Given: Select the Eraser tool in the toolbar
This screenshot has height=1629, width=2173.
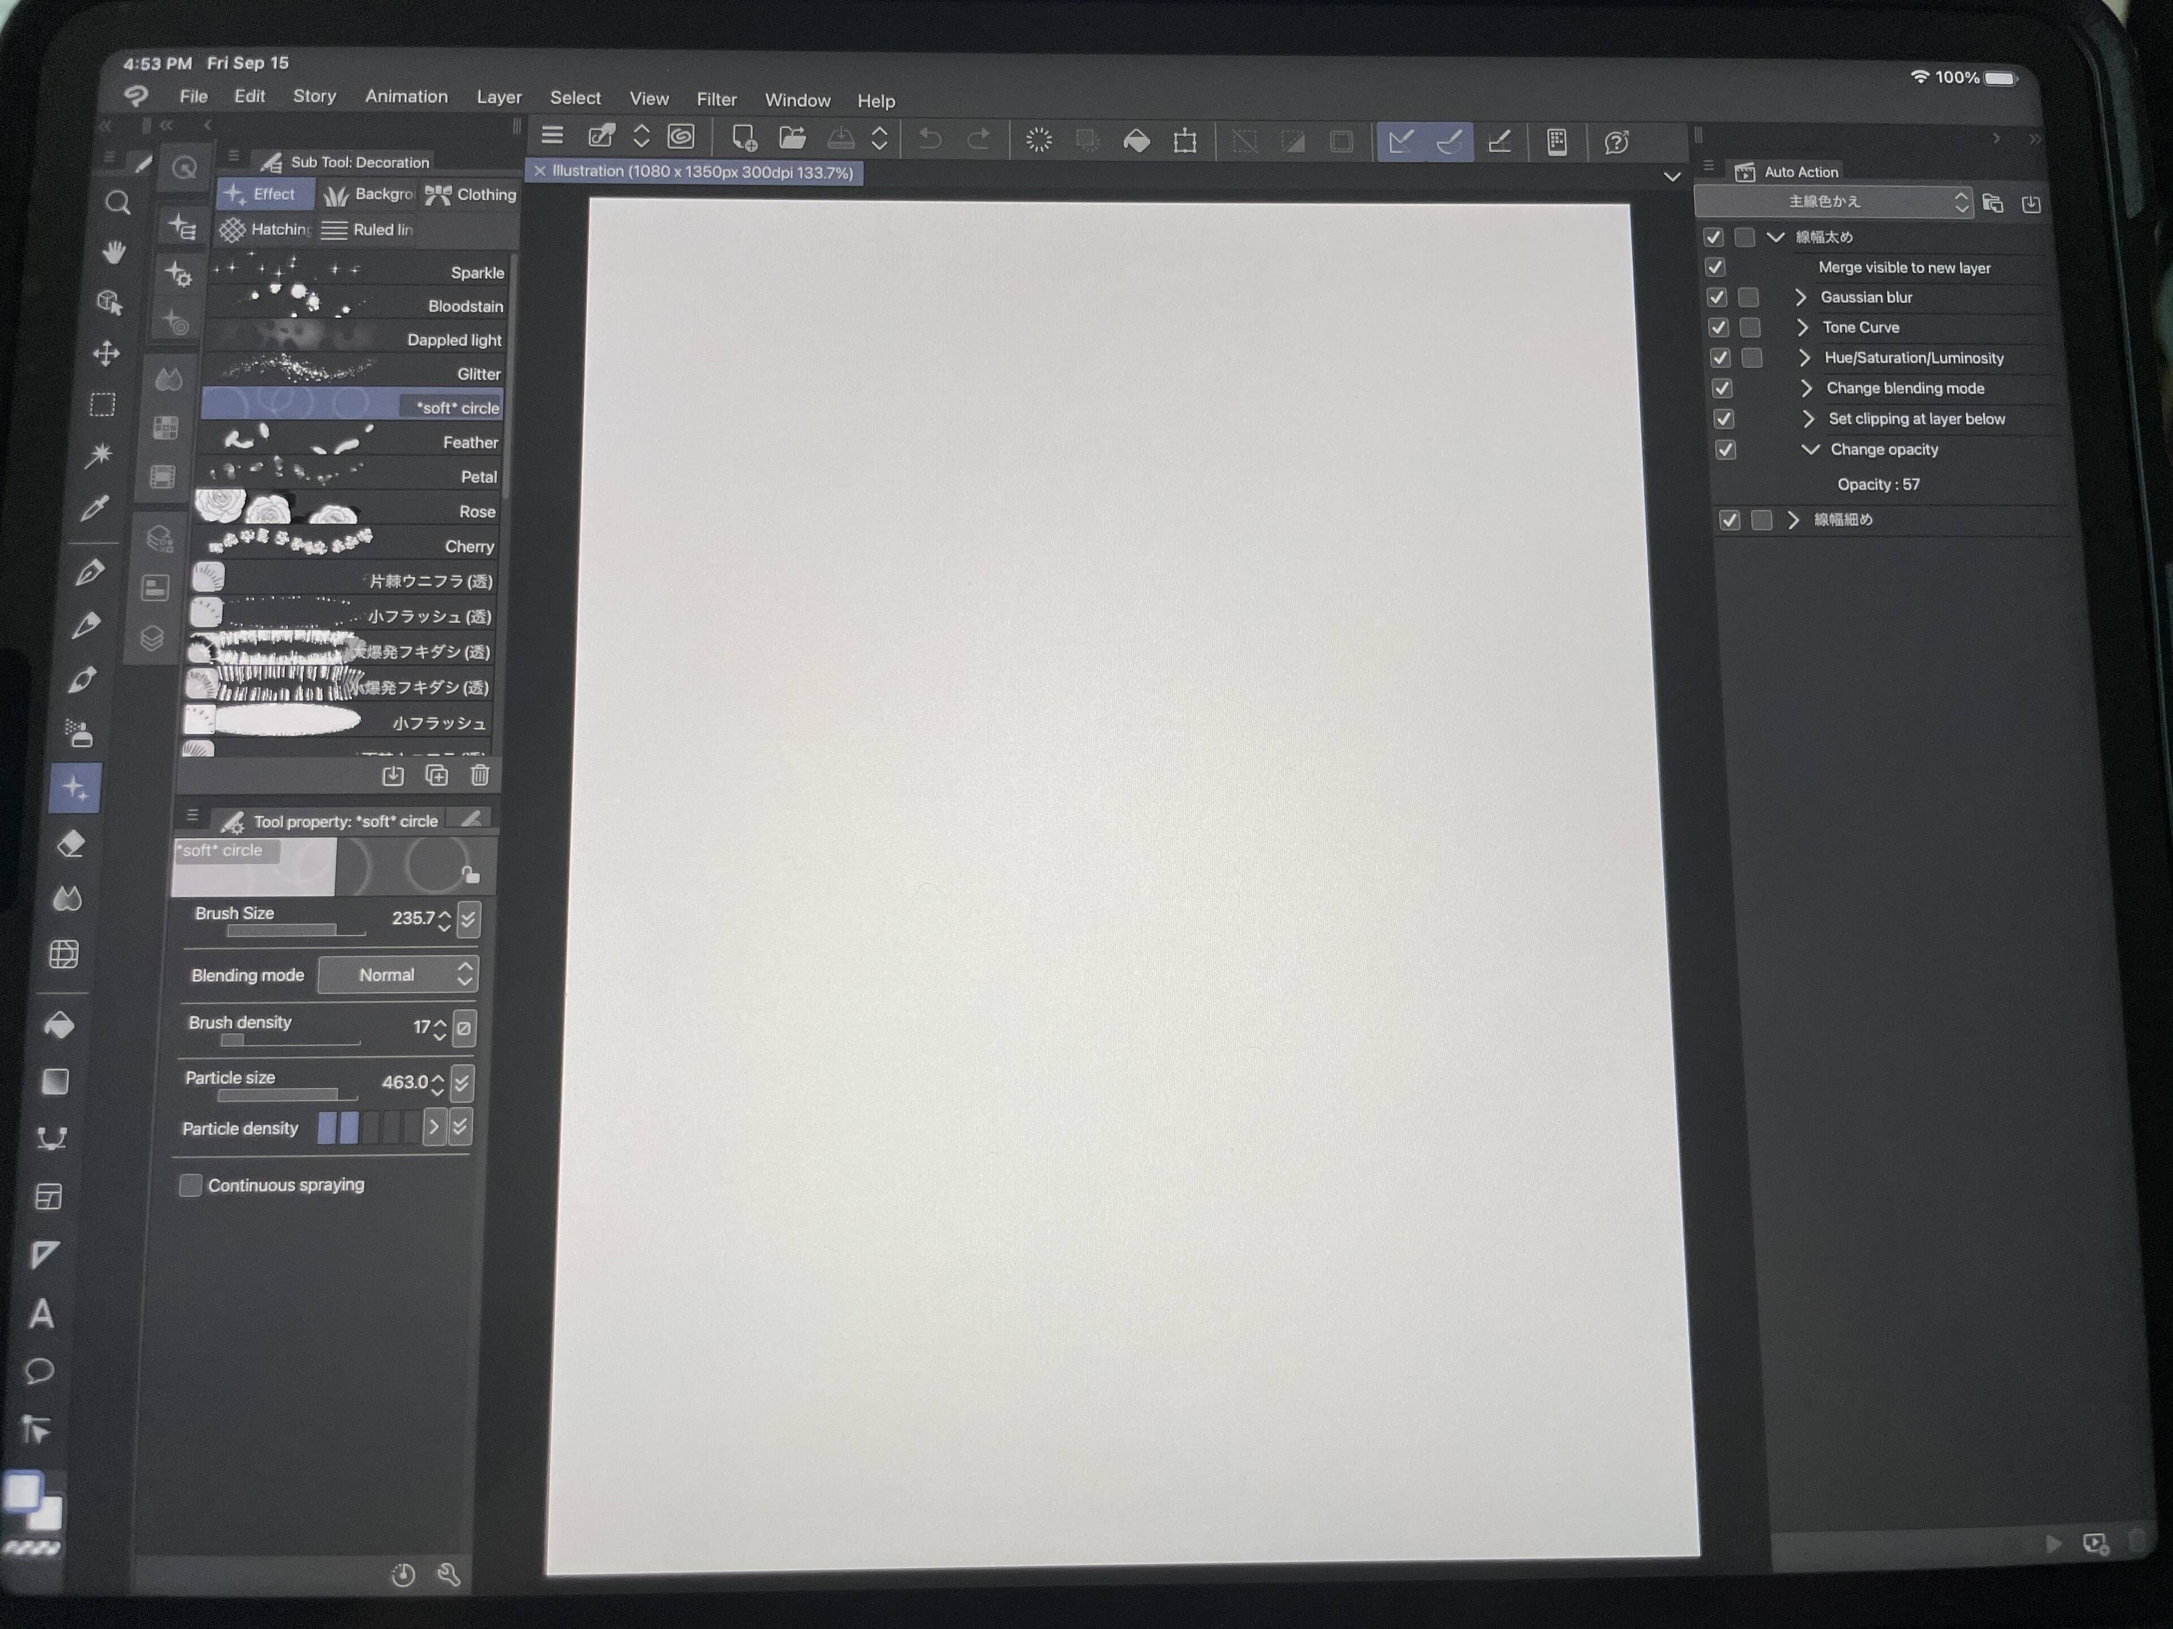Looking at the screenshot, I should pyautogui.click(x=71, y=843).
